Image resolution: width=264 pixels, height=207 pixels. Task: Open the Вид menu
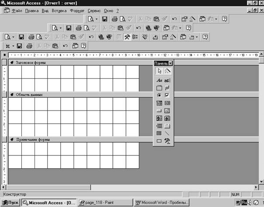pyautogui.click(x=45, y=11)
